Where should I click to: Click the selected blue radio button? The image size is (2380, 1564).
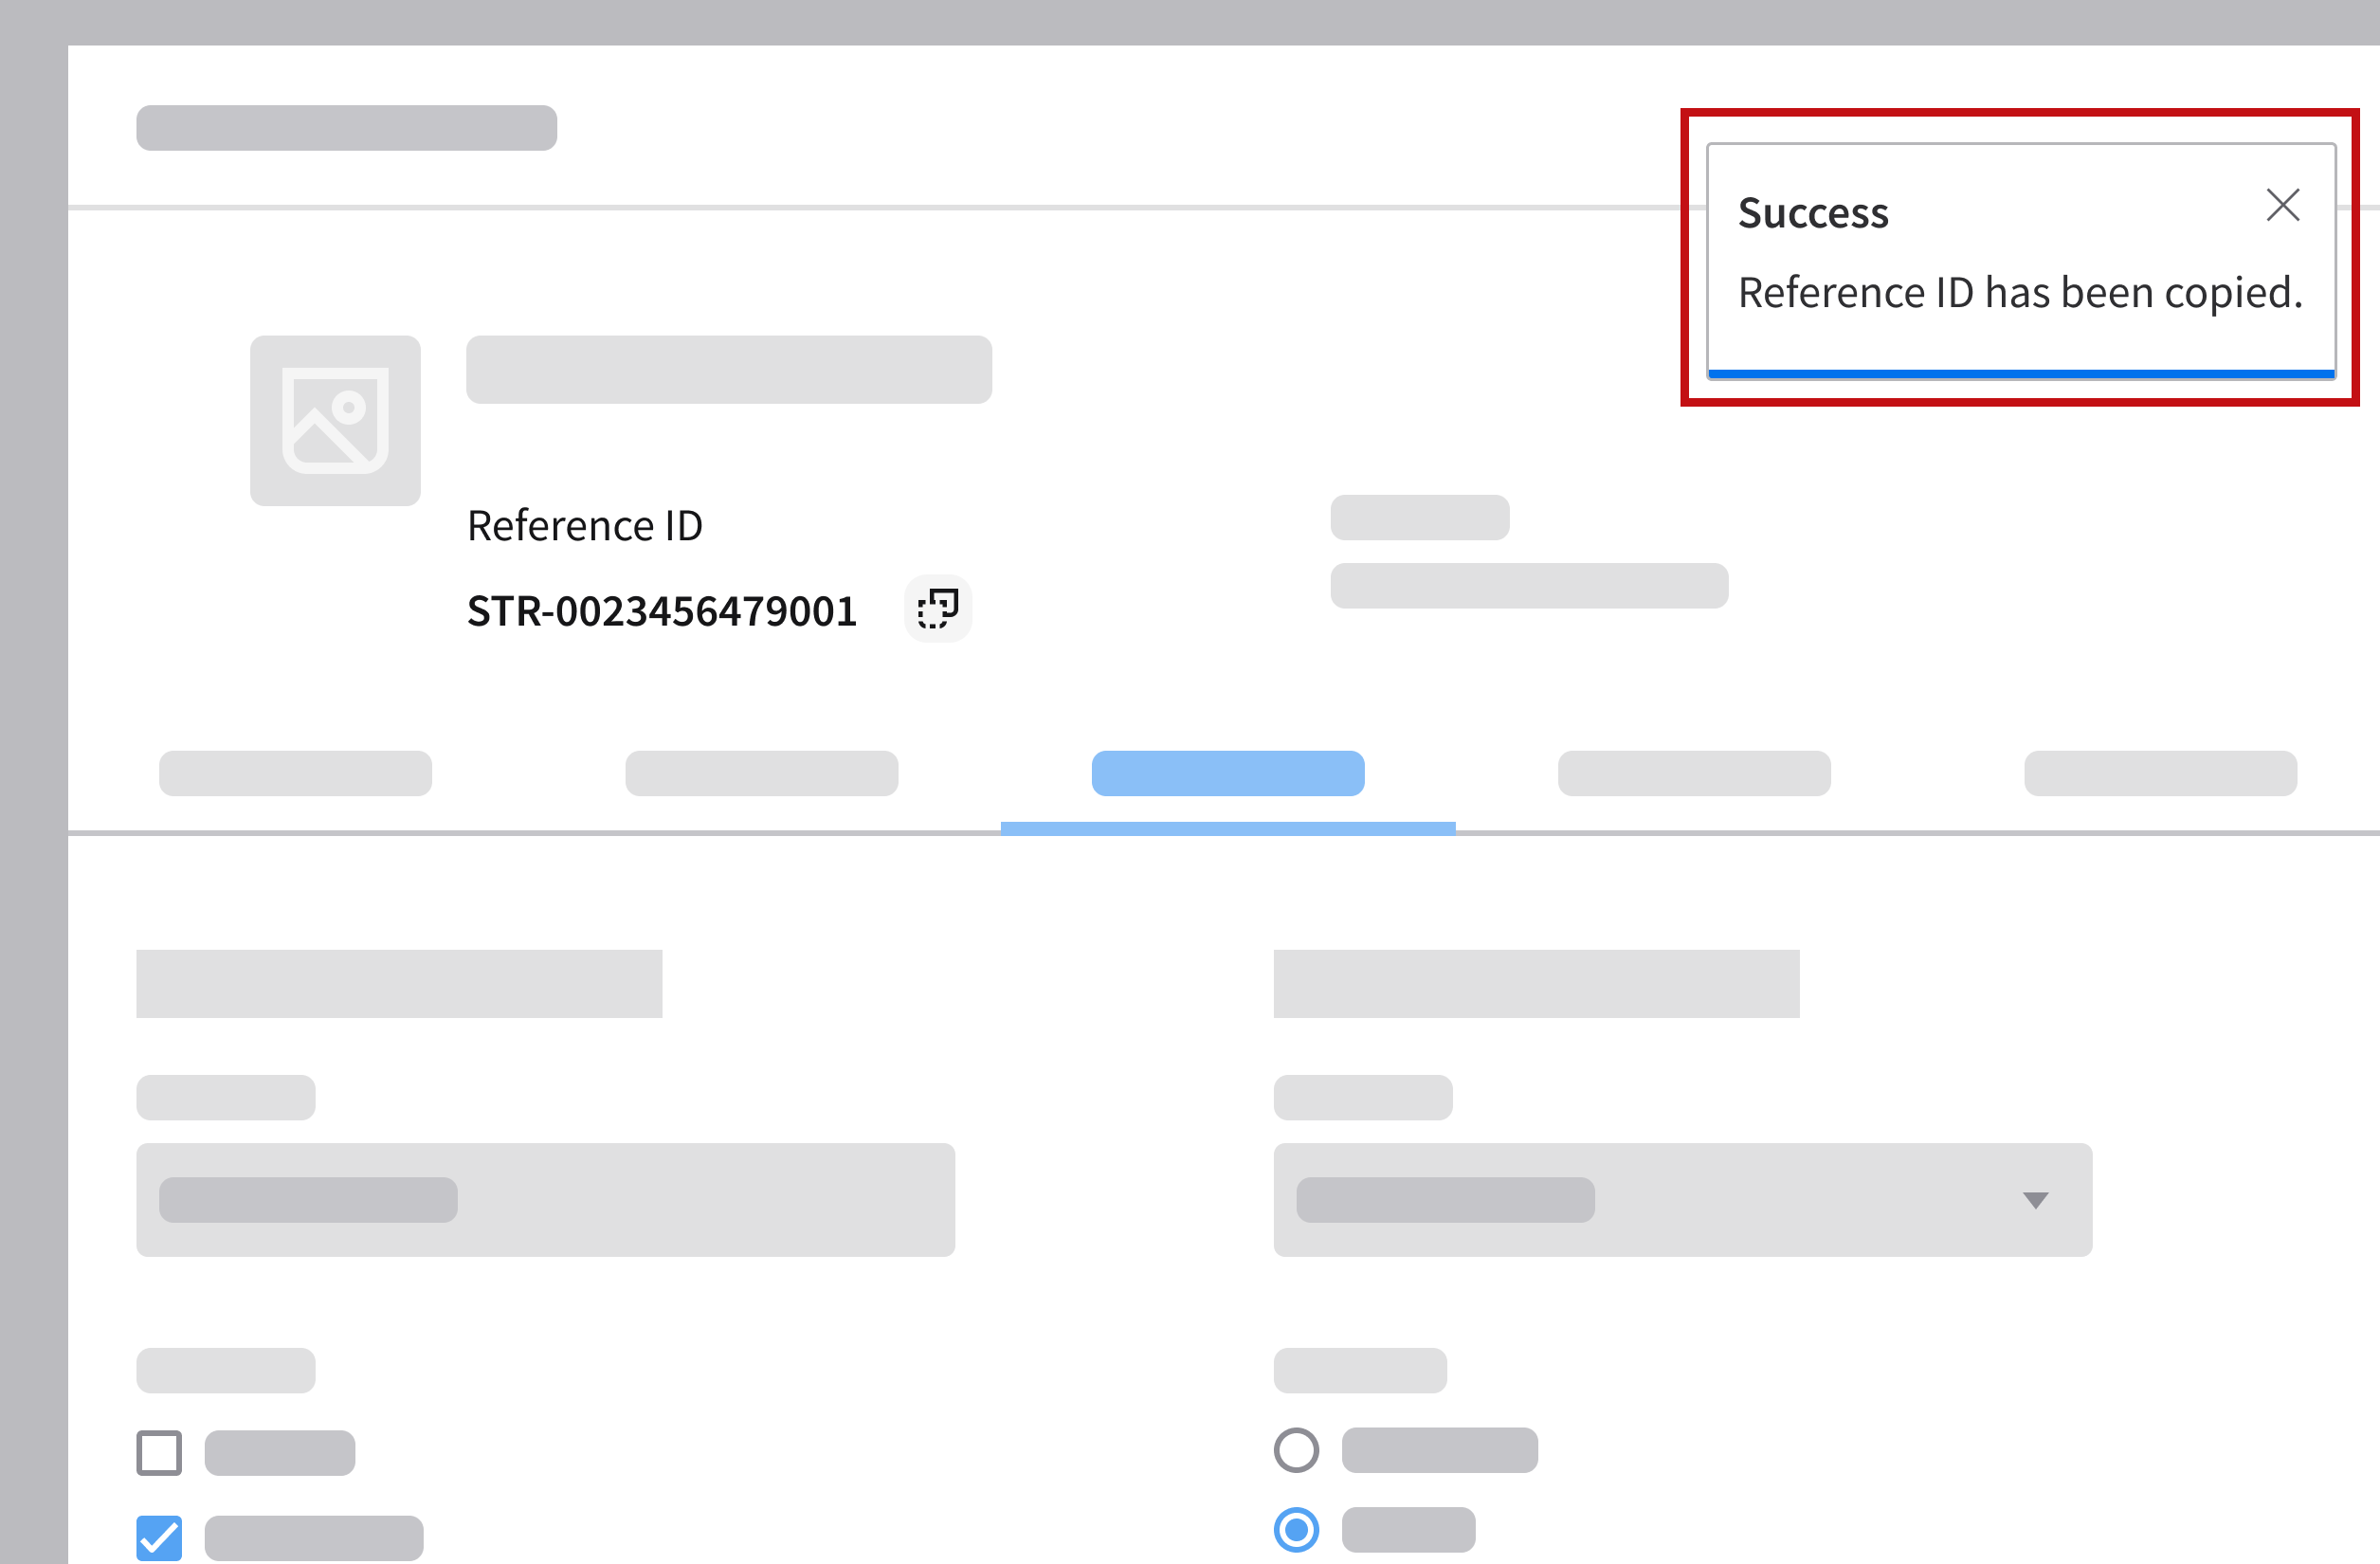[x=1296, y=1529]
